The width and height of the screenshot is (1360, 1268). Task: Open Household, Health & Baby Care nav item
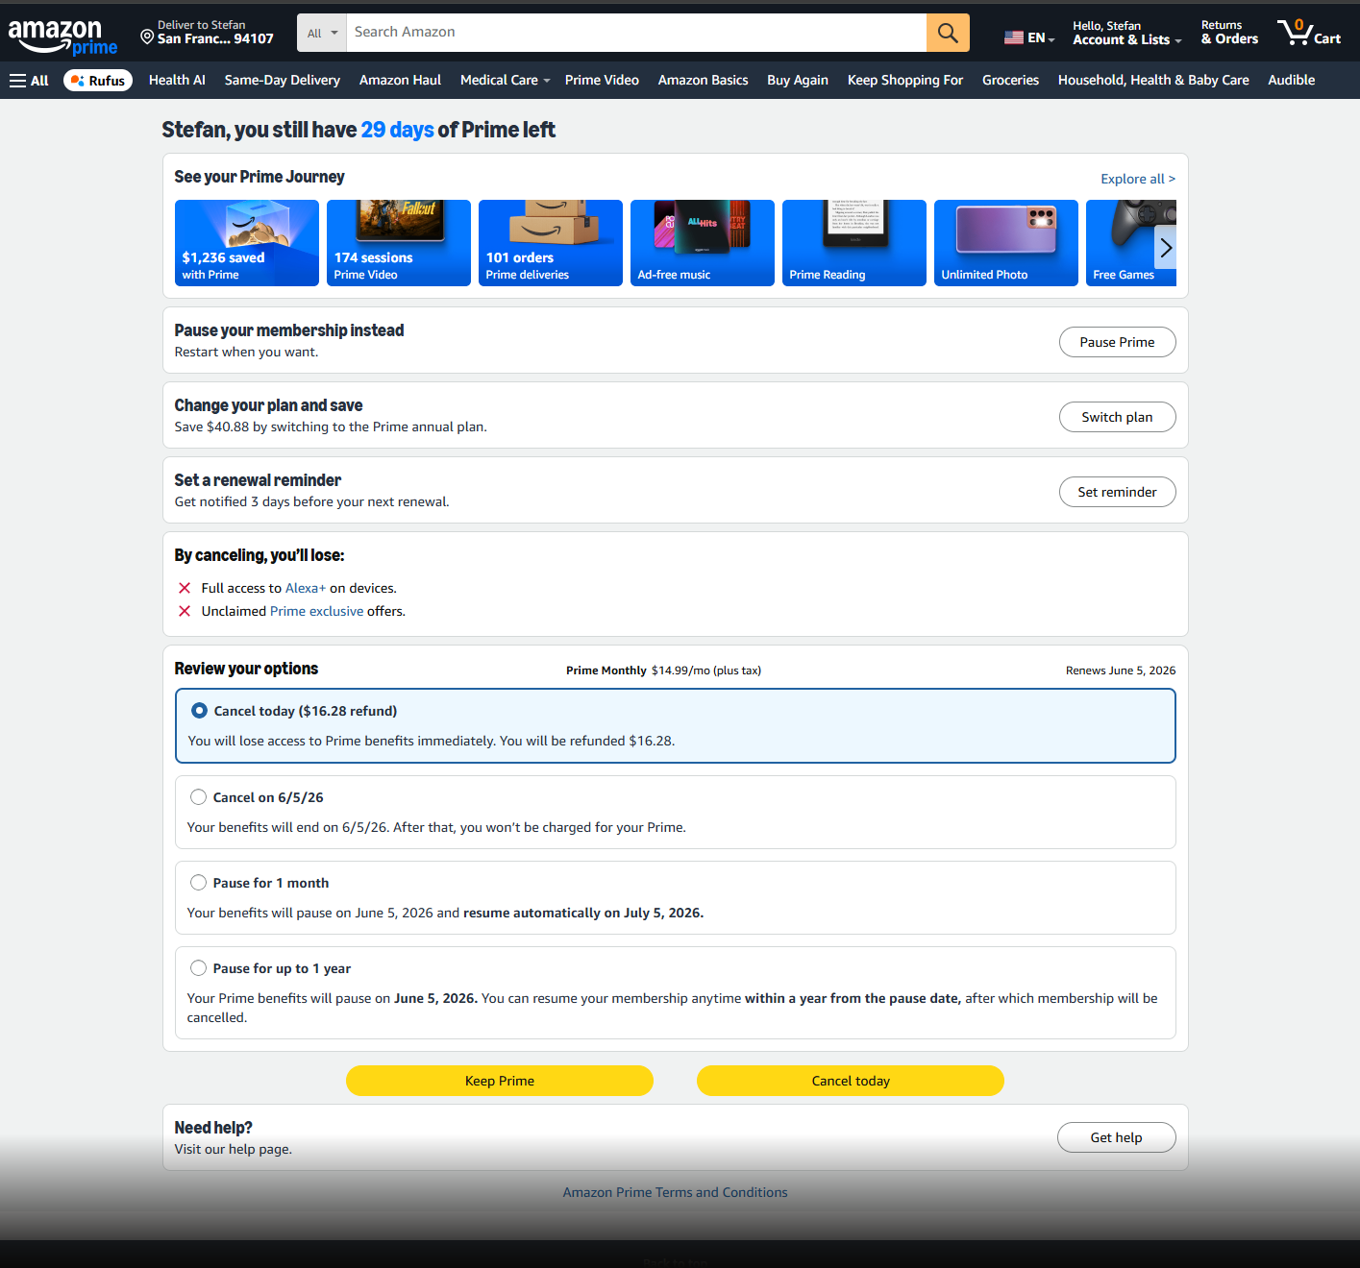[1153, 81]
